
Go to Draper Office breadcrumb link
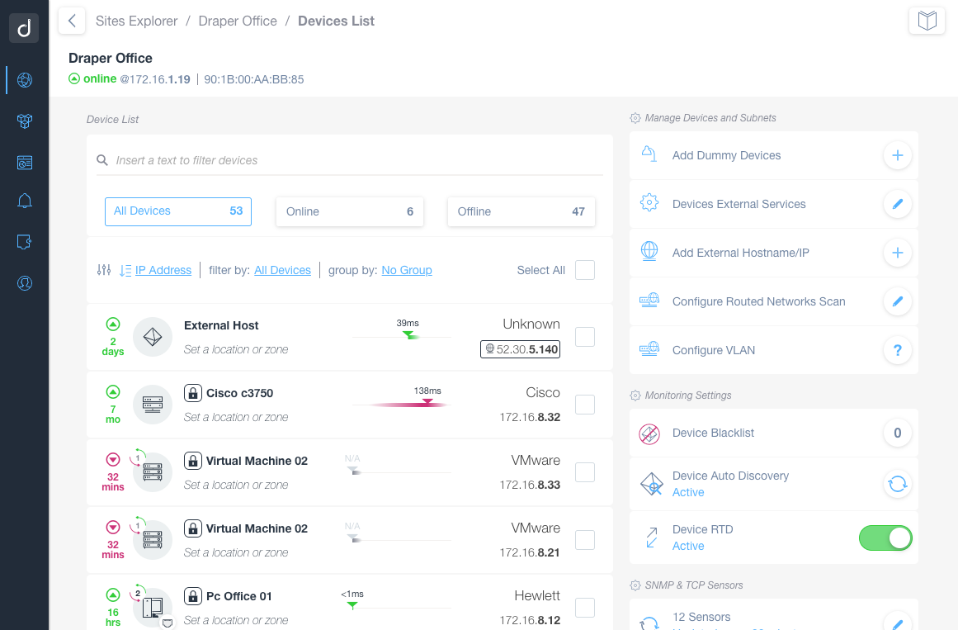[238, 21]
